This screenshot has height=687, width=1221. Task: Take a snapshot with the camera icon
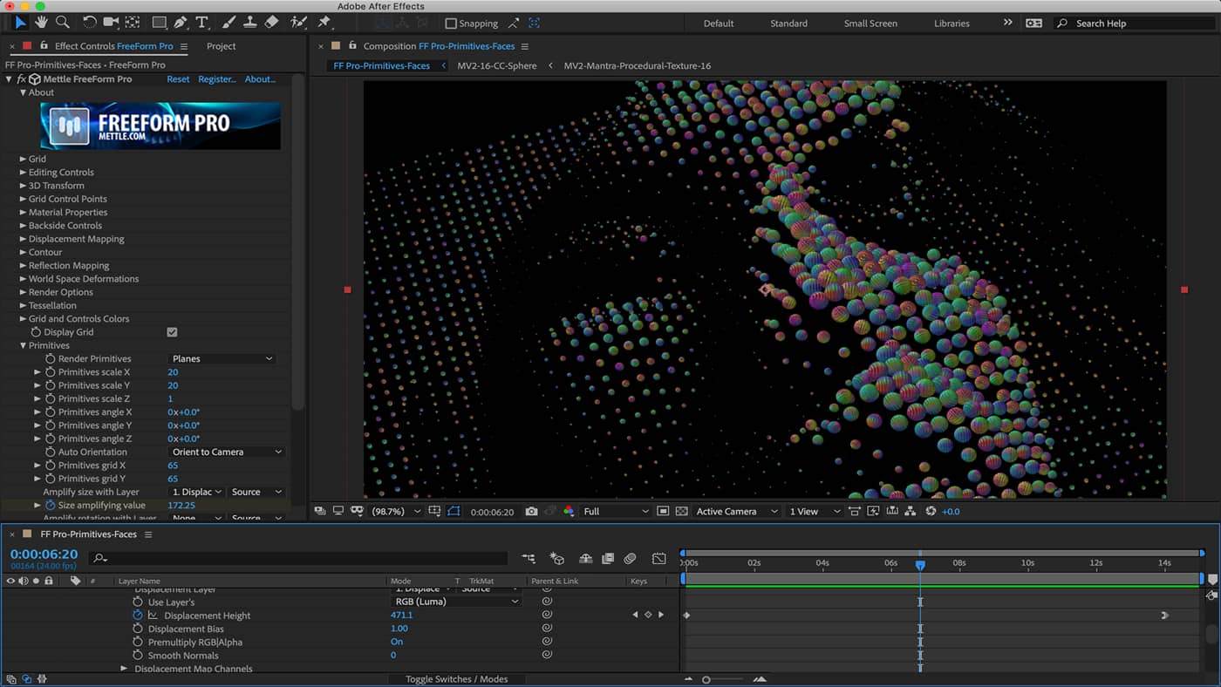point(532,512)
